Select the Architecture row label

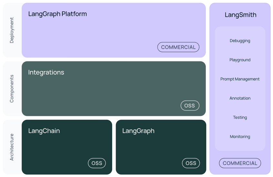pos(12,147)
